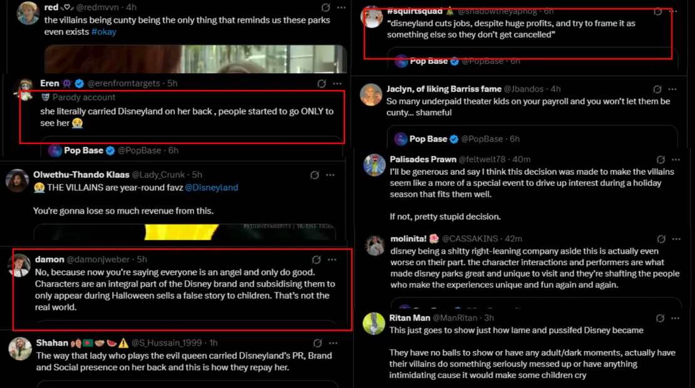Open the Olwethu-Thando Klaas profile name

81,175
